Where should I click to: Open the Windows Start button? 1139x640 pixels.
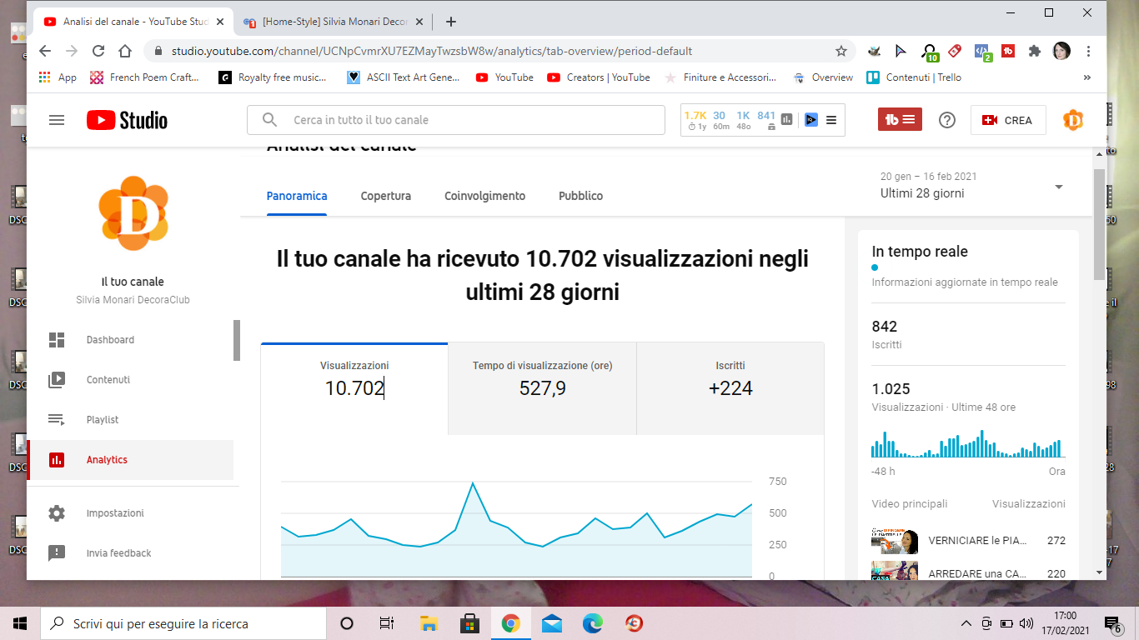click(20, 623)
